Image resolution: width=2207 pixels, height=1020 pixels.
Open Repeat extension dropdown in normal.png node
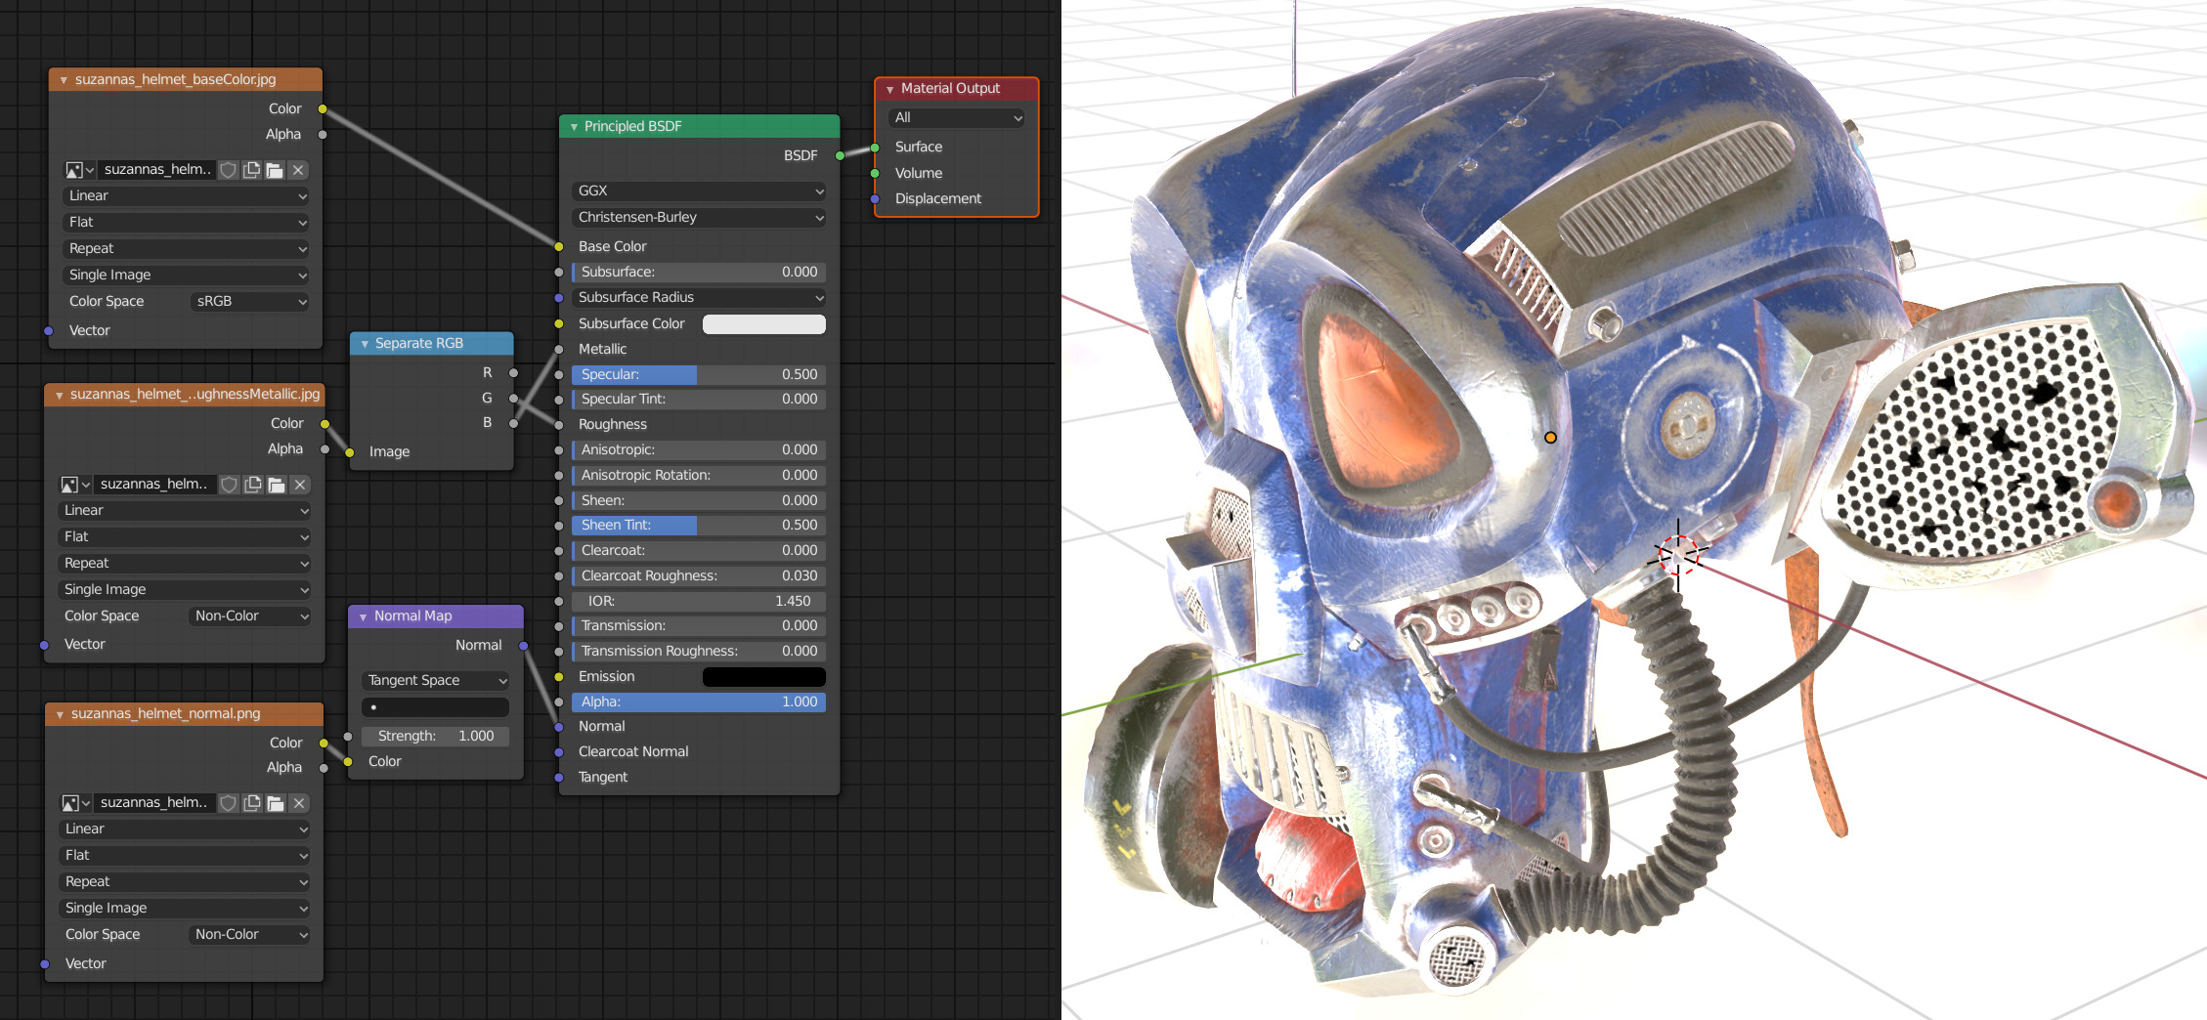tap(185, 882)
